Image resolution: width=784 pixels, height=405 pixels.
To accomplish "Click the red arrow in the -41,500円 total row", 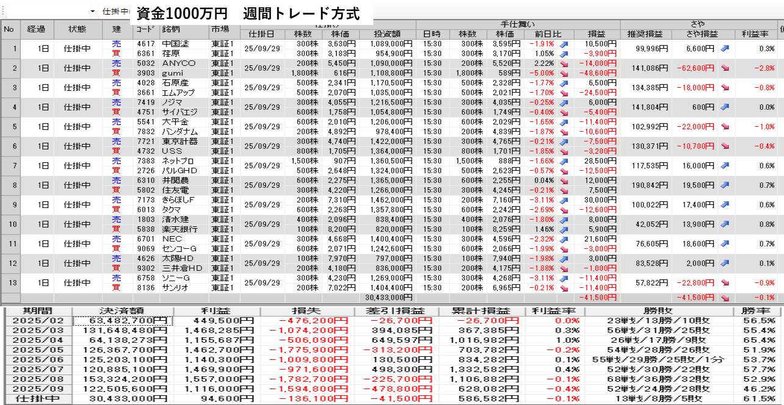I will (x=725, y=298).
